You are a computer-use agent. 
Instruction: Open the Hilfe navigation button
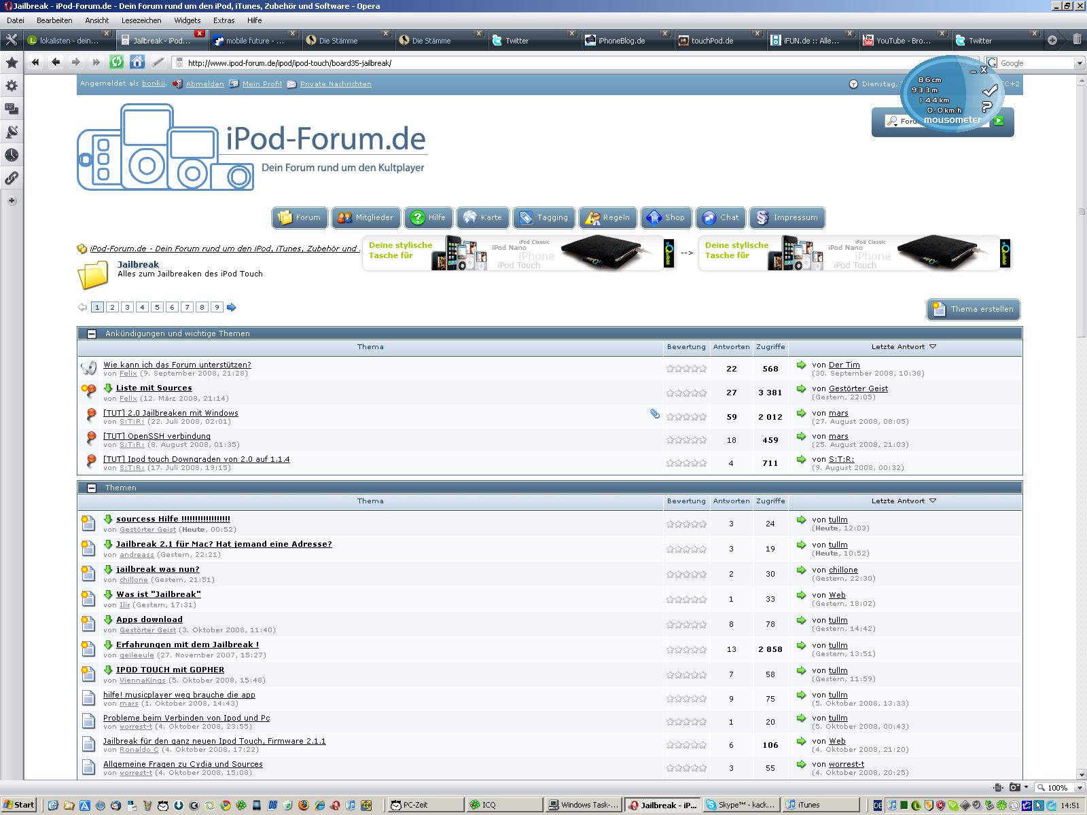[x=429, y=217]
